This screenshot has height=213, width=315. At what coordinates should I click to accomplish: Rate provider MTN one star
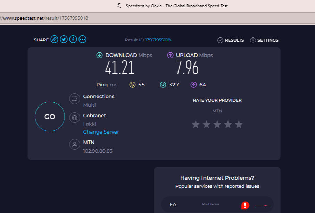196,124
